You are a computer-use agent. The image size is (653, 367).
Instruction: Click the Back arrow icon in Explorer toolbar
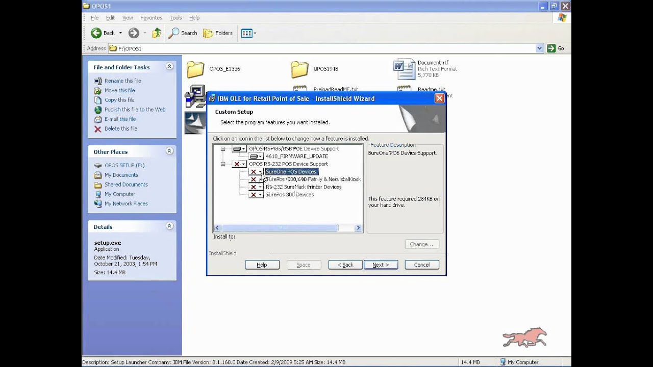tap(96, 33)
